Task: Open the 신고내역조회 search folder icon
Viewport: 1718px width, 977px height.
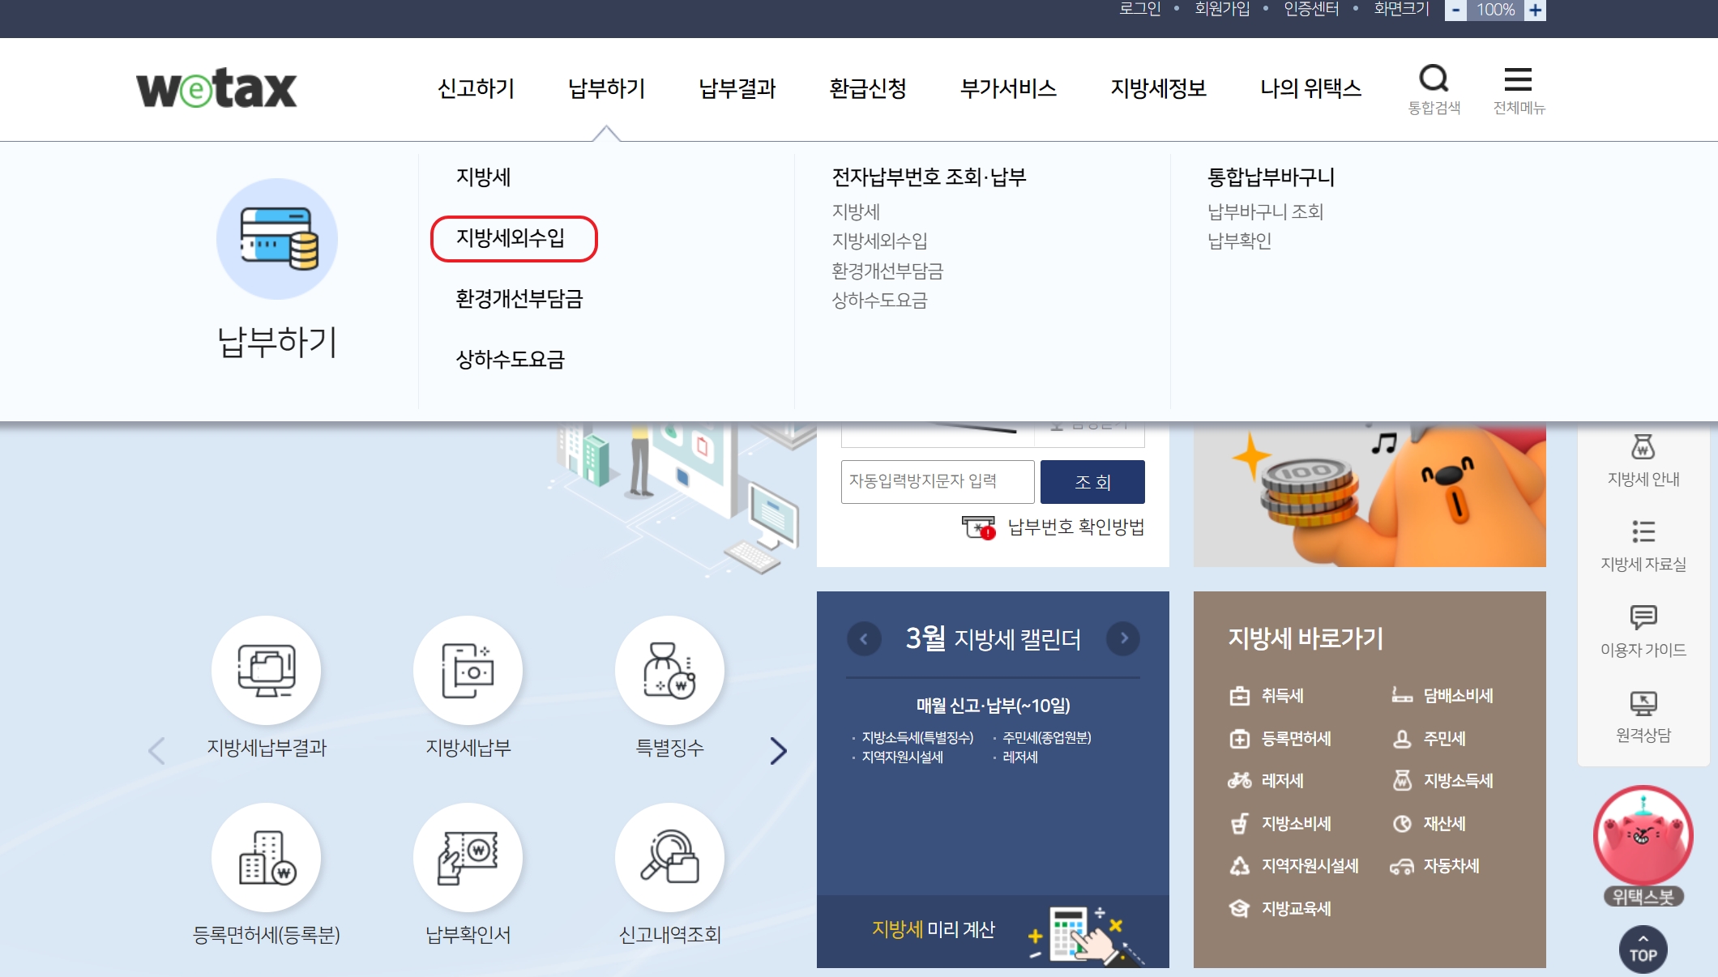Action: click(669, 858)
